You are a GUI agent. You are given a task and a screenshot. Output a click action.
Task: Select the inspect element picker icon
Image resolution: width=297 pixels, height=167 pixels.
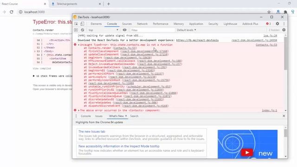76,24
